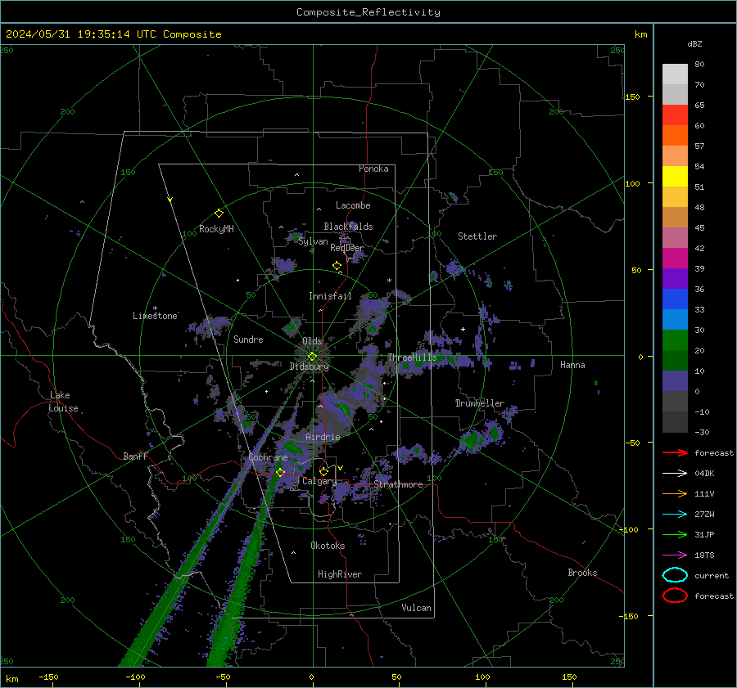Click the 04DK legend label
This screenshot has width=737, height=688.
(x=704, y=474)
